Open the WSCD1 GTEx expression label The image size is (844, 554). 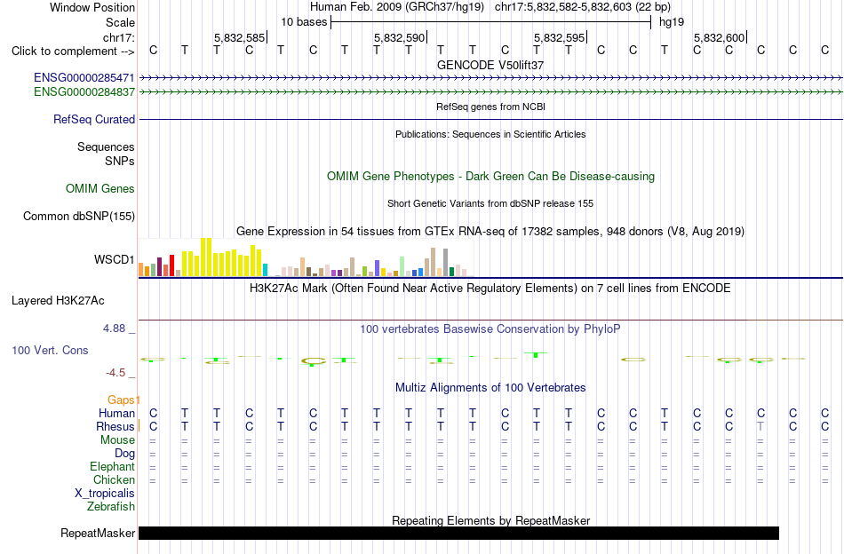114,260
